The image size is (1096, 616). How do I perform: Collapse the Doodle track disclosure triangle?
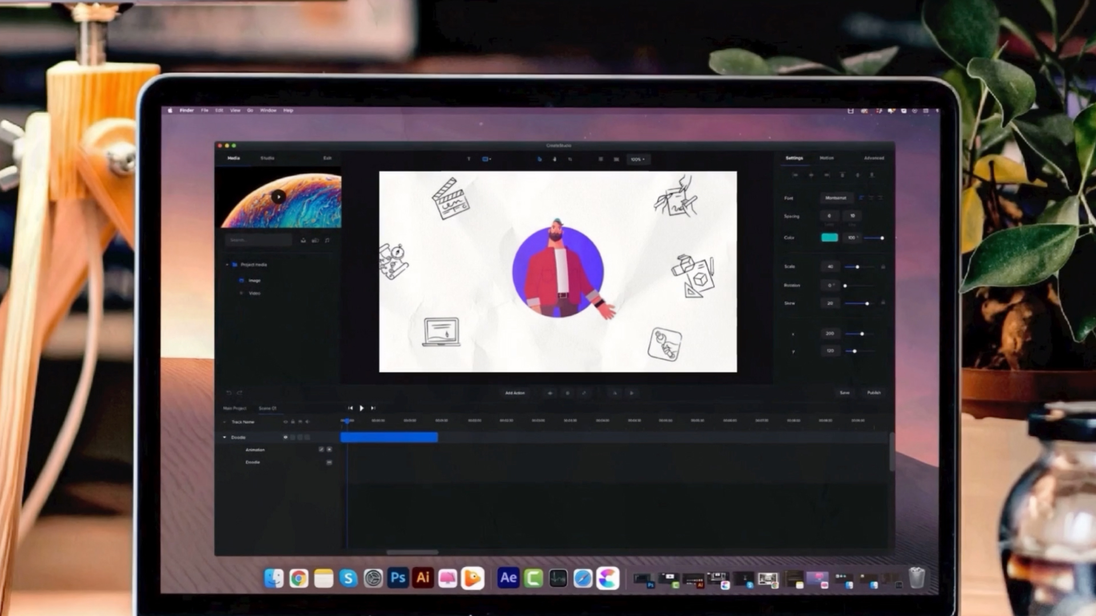[224, 437]
